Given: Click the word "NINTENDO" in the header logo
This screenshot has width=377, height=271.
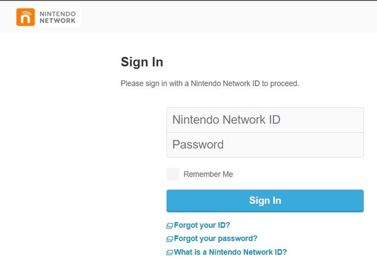Looking at the screenshot, I should 57,12.
